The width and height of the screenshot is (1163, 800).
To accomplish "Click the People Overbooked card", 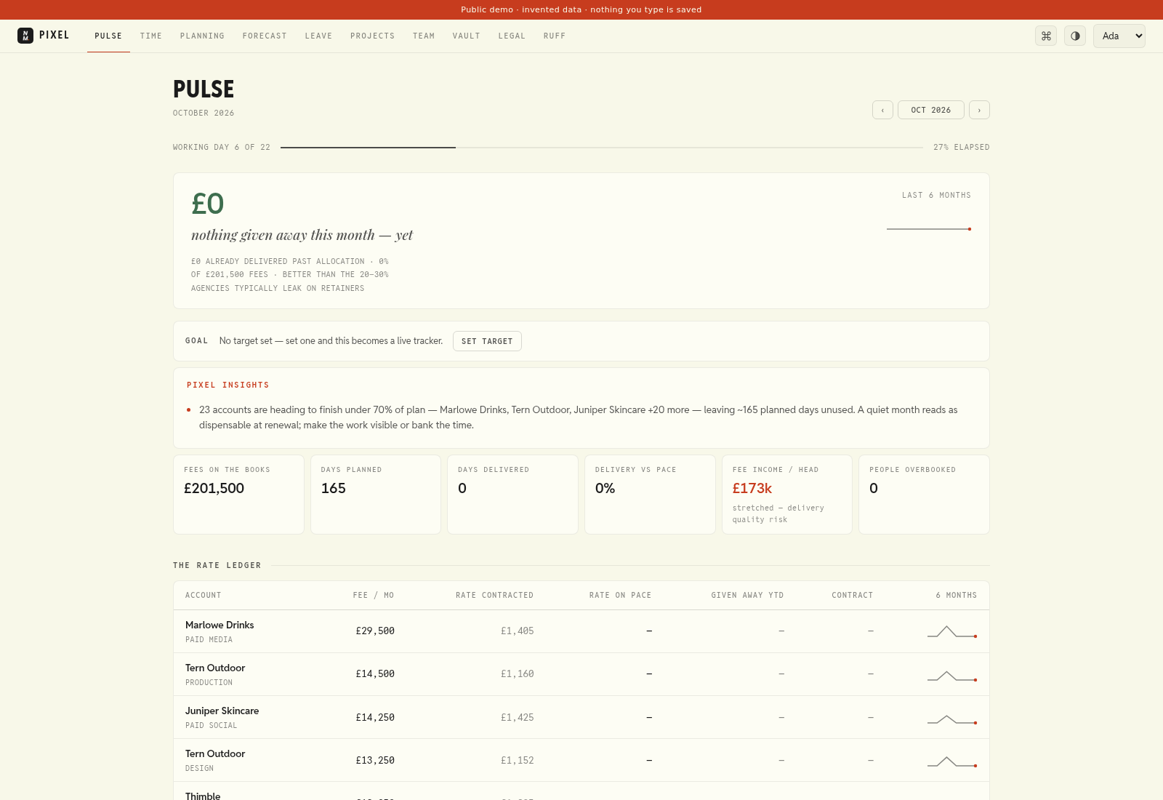I will coord(924,495).
